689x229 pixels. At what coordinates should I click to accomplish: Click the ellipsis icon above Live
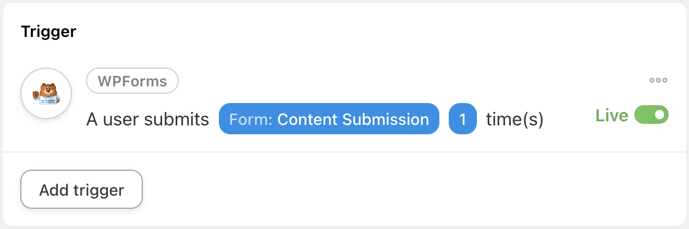pos(658,81)
